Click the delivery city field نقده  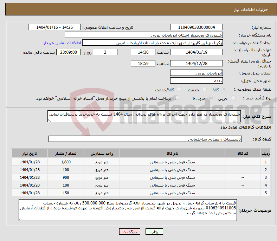pos(196,81)
